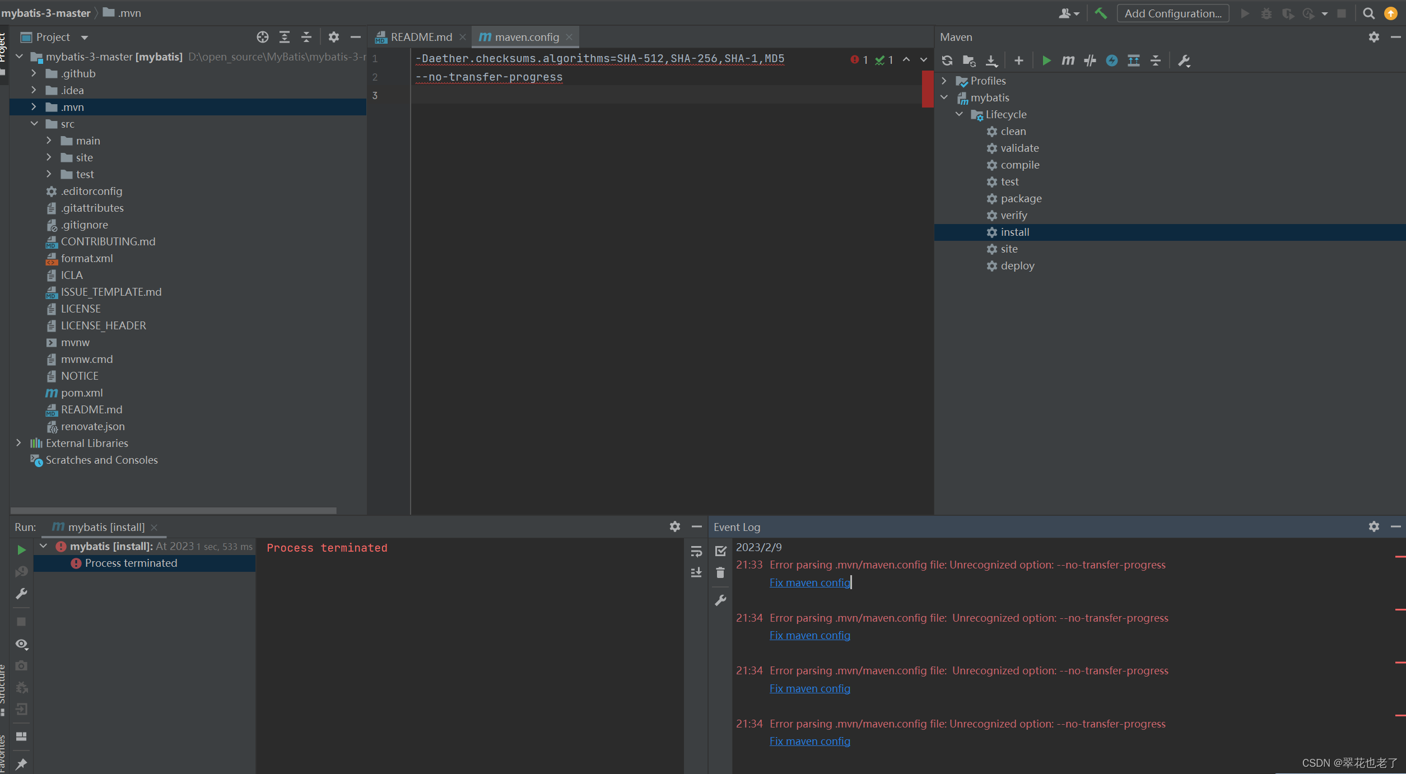1406x774 pixels.
Task: Click Add Configuration... button
Action: [1172, 13]
